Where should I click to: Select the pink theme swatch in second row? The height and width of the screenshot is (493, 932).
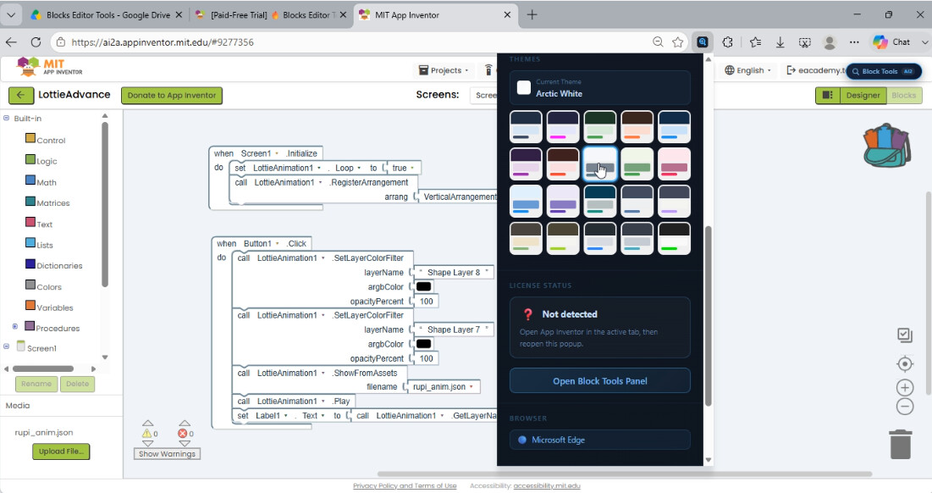(x=674, y=163)
